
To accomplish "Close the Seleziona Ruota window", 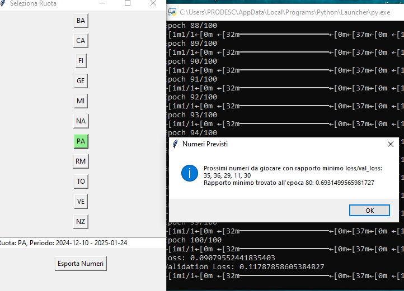I will coord(153,3).
